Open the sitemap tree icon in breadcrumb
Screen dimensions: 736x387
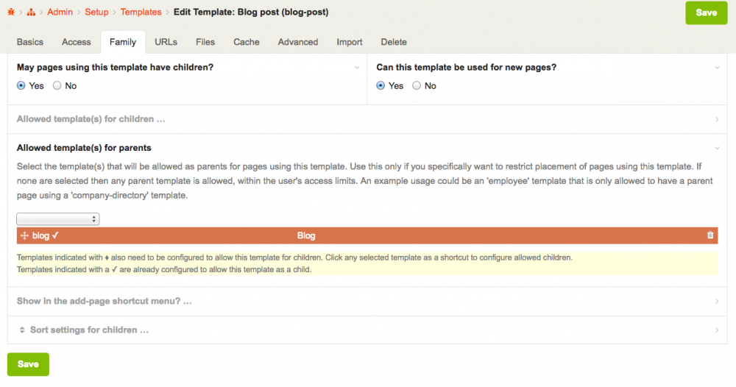[x=32, y=13]
